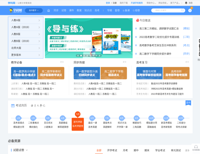Click the notification bell icon
The height and width of the screenshot is (154, 200).
(x=186, y=3)
